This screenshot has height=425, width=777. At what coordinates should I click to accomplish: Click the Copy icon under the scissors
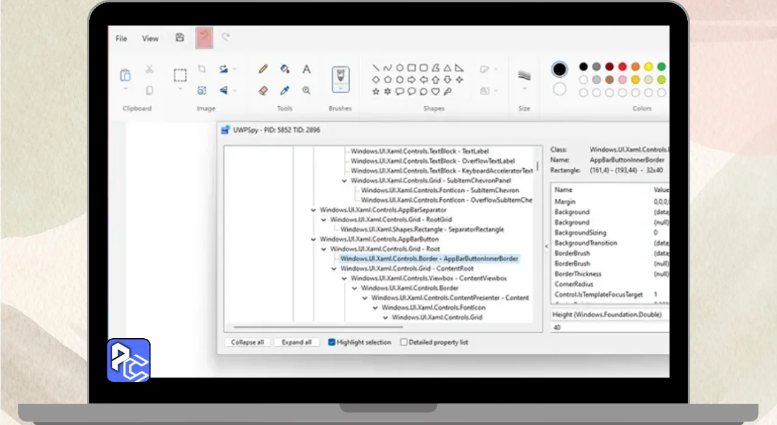coord(149,90)
